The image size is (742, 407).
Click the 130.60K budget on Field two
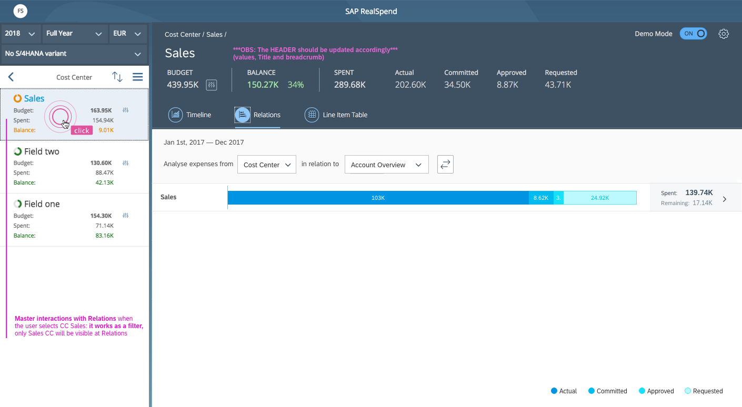101,163
